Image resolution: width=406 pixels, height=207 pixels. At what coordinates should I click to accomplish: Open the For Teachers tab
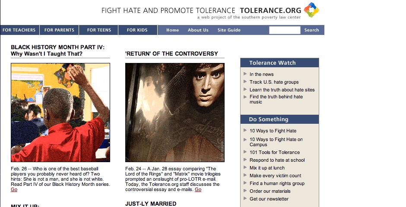tap(20, 30)
